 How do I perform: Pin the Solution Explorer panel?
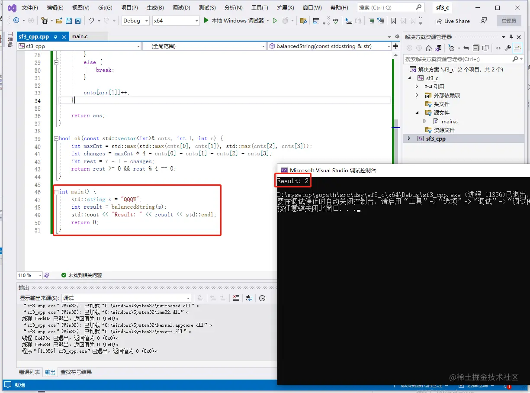(511, 37)
